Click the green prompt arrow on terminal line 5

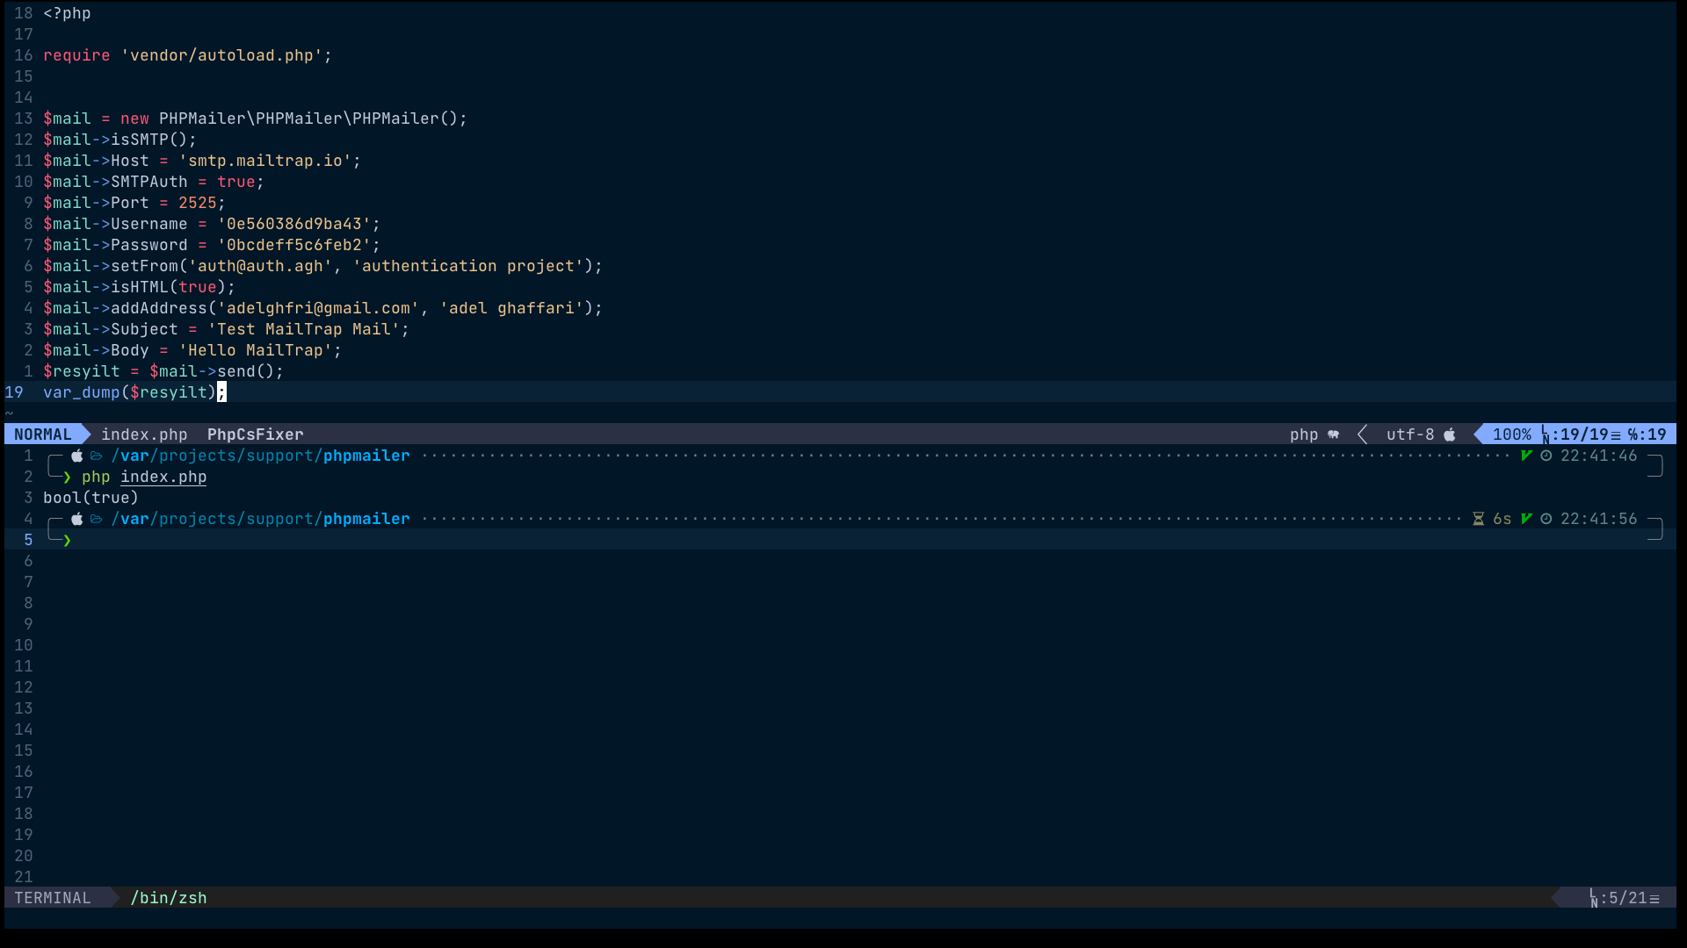point(67,540)
